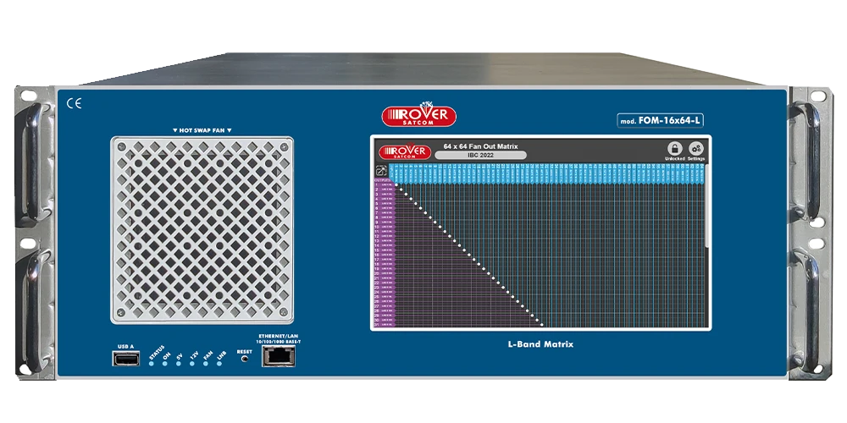
Task: Click the '64 x 64 Fan Out Matrix' title
Action: coord(480,146)
